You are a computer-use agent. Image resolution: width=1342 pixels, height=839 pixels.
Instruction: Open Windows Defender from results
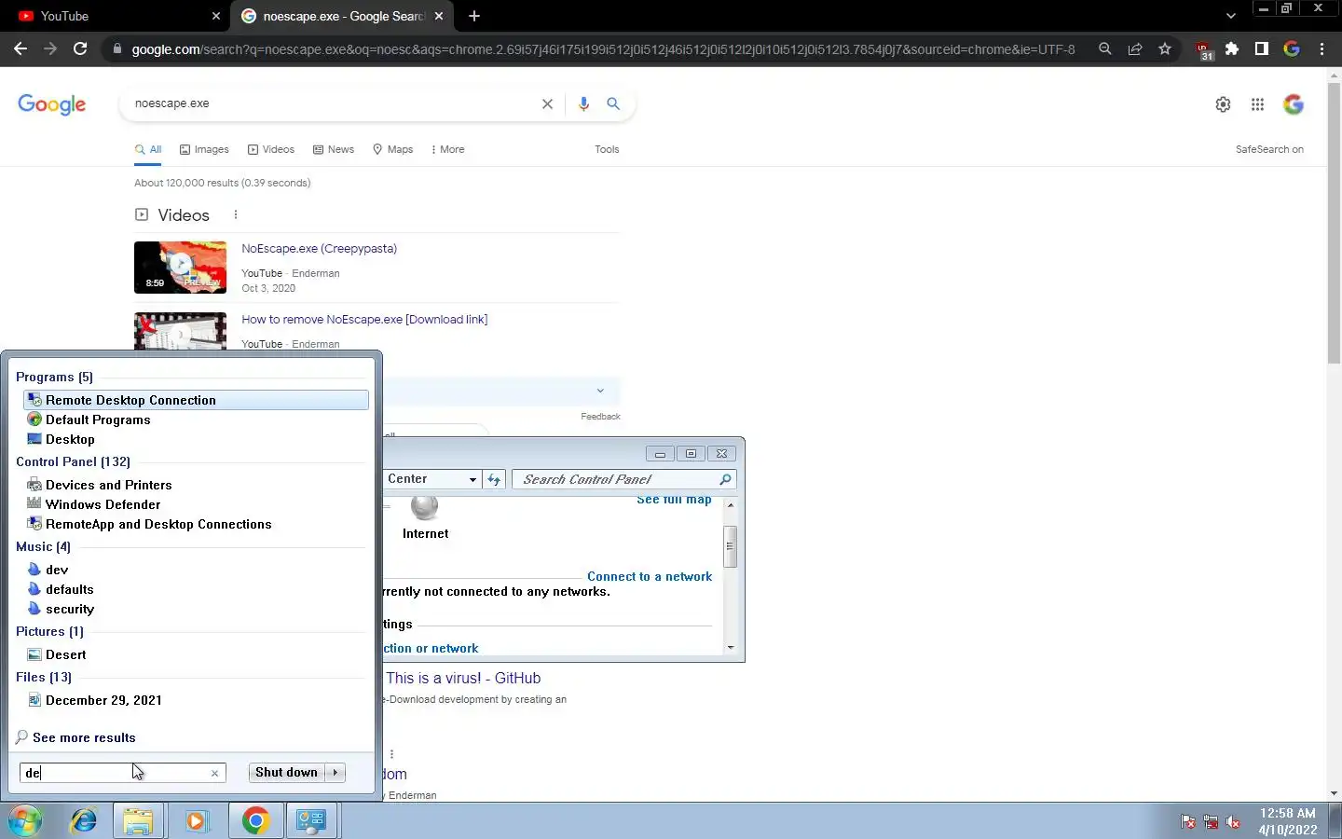[103, 504]
